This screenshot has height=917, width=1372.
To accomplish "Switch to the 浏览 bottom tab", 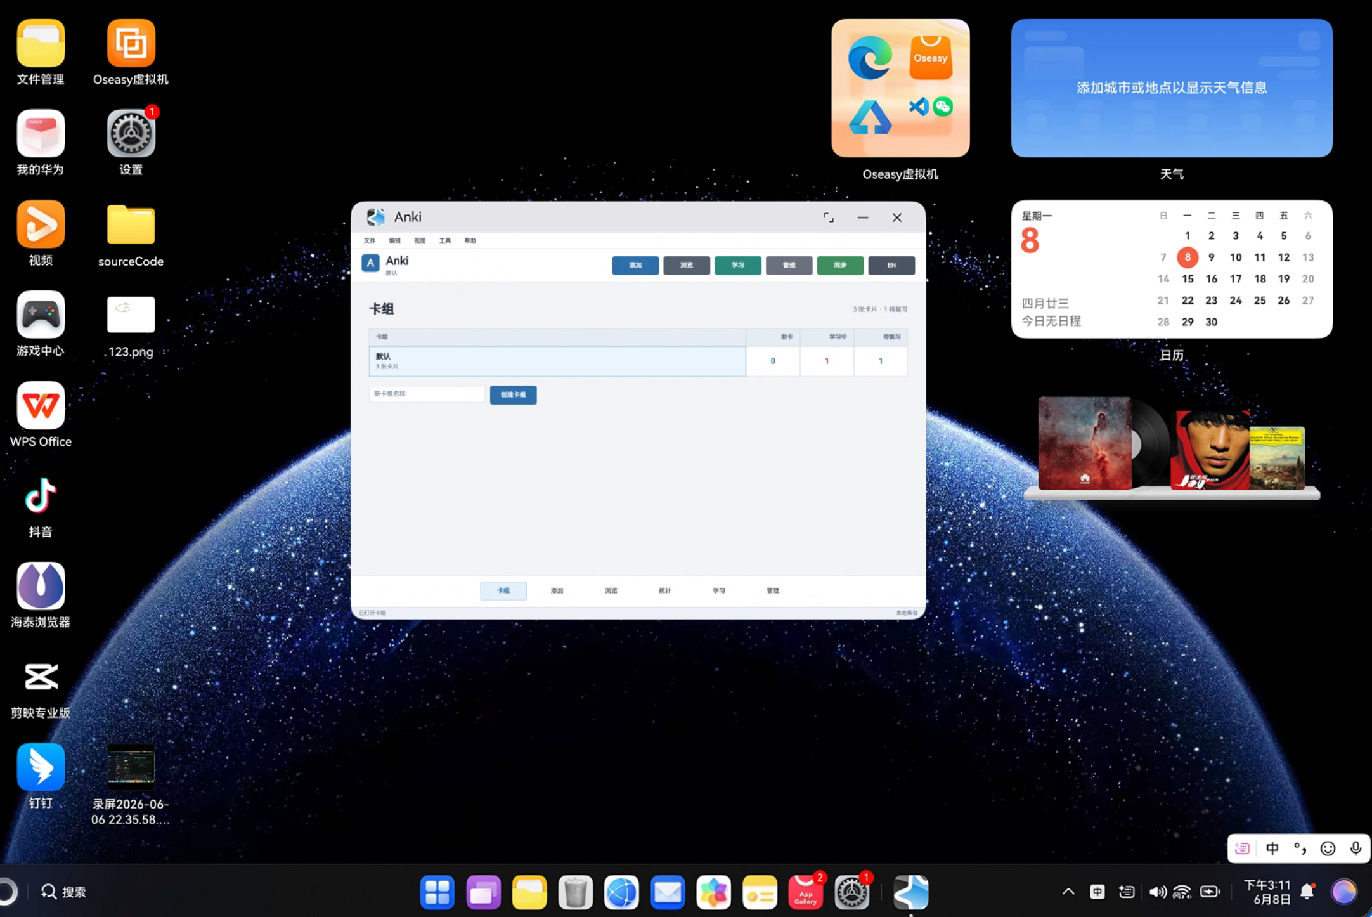I will [x=611, y=590].
